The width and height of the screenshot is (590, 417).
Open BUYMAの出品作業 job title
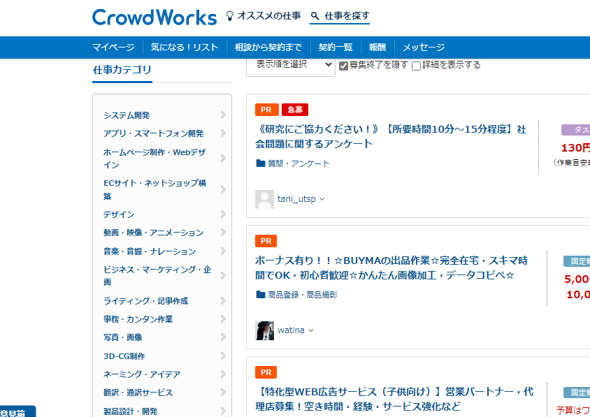pos(391,268)
